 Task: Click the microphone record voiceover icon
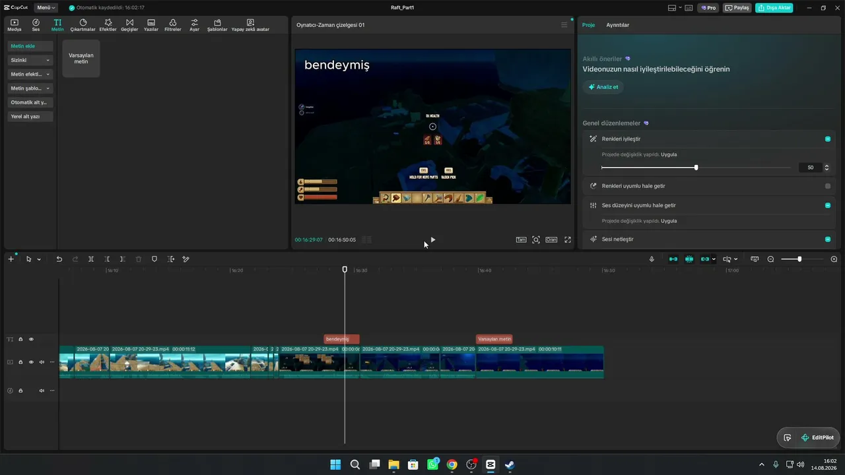(x=652, y=259)
